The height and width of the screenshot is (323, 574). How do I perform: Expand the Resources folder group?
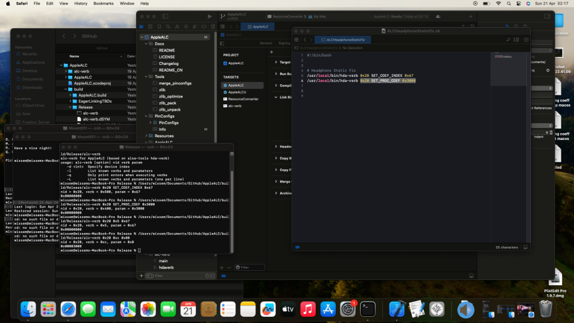[146, 136]
